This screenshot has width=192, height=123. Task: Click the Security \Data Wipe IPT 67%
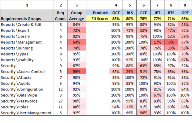tap(157, 95)
